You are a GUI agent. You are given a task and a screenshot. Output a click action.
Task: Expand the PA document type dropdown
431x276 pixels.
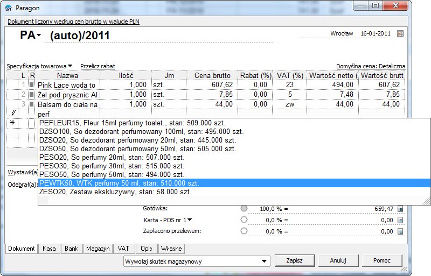pos(39,36)
